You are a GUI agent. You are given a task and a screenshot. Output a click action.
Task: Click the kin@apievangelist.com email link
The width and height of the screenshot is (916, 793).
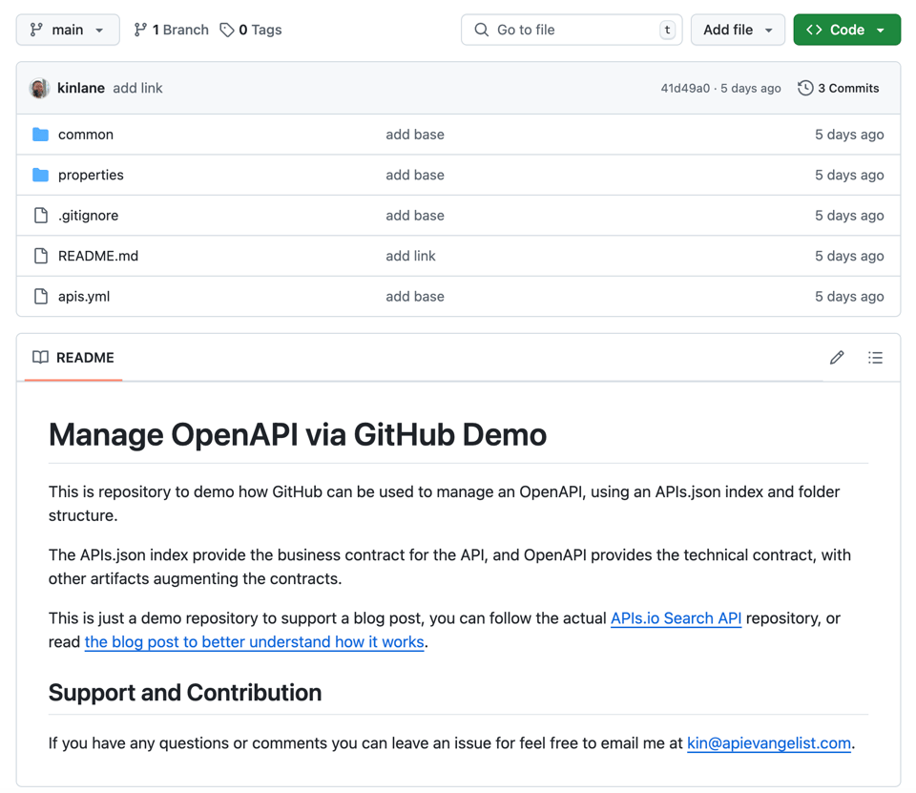tap(768, 743)
